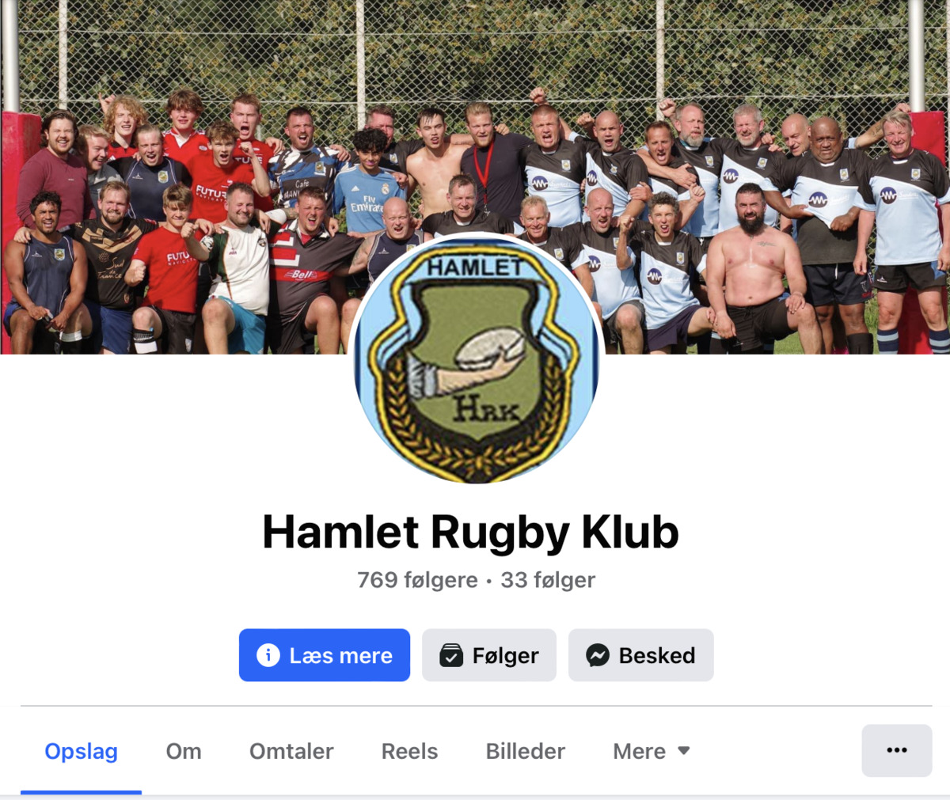The image size is (950, 800).
Task: Click the info icon in Læs mere button
Action: 268,655
